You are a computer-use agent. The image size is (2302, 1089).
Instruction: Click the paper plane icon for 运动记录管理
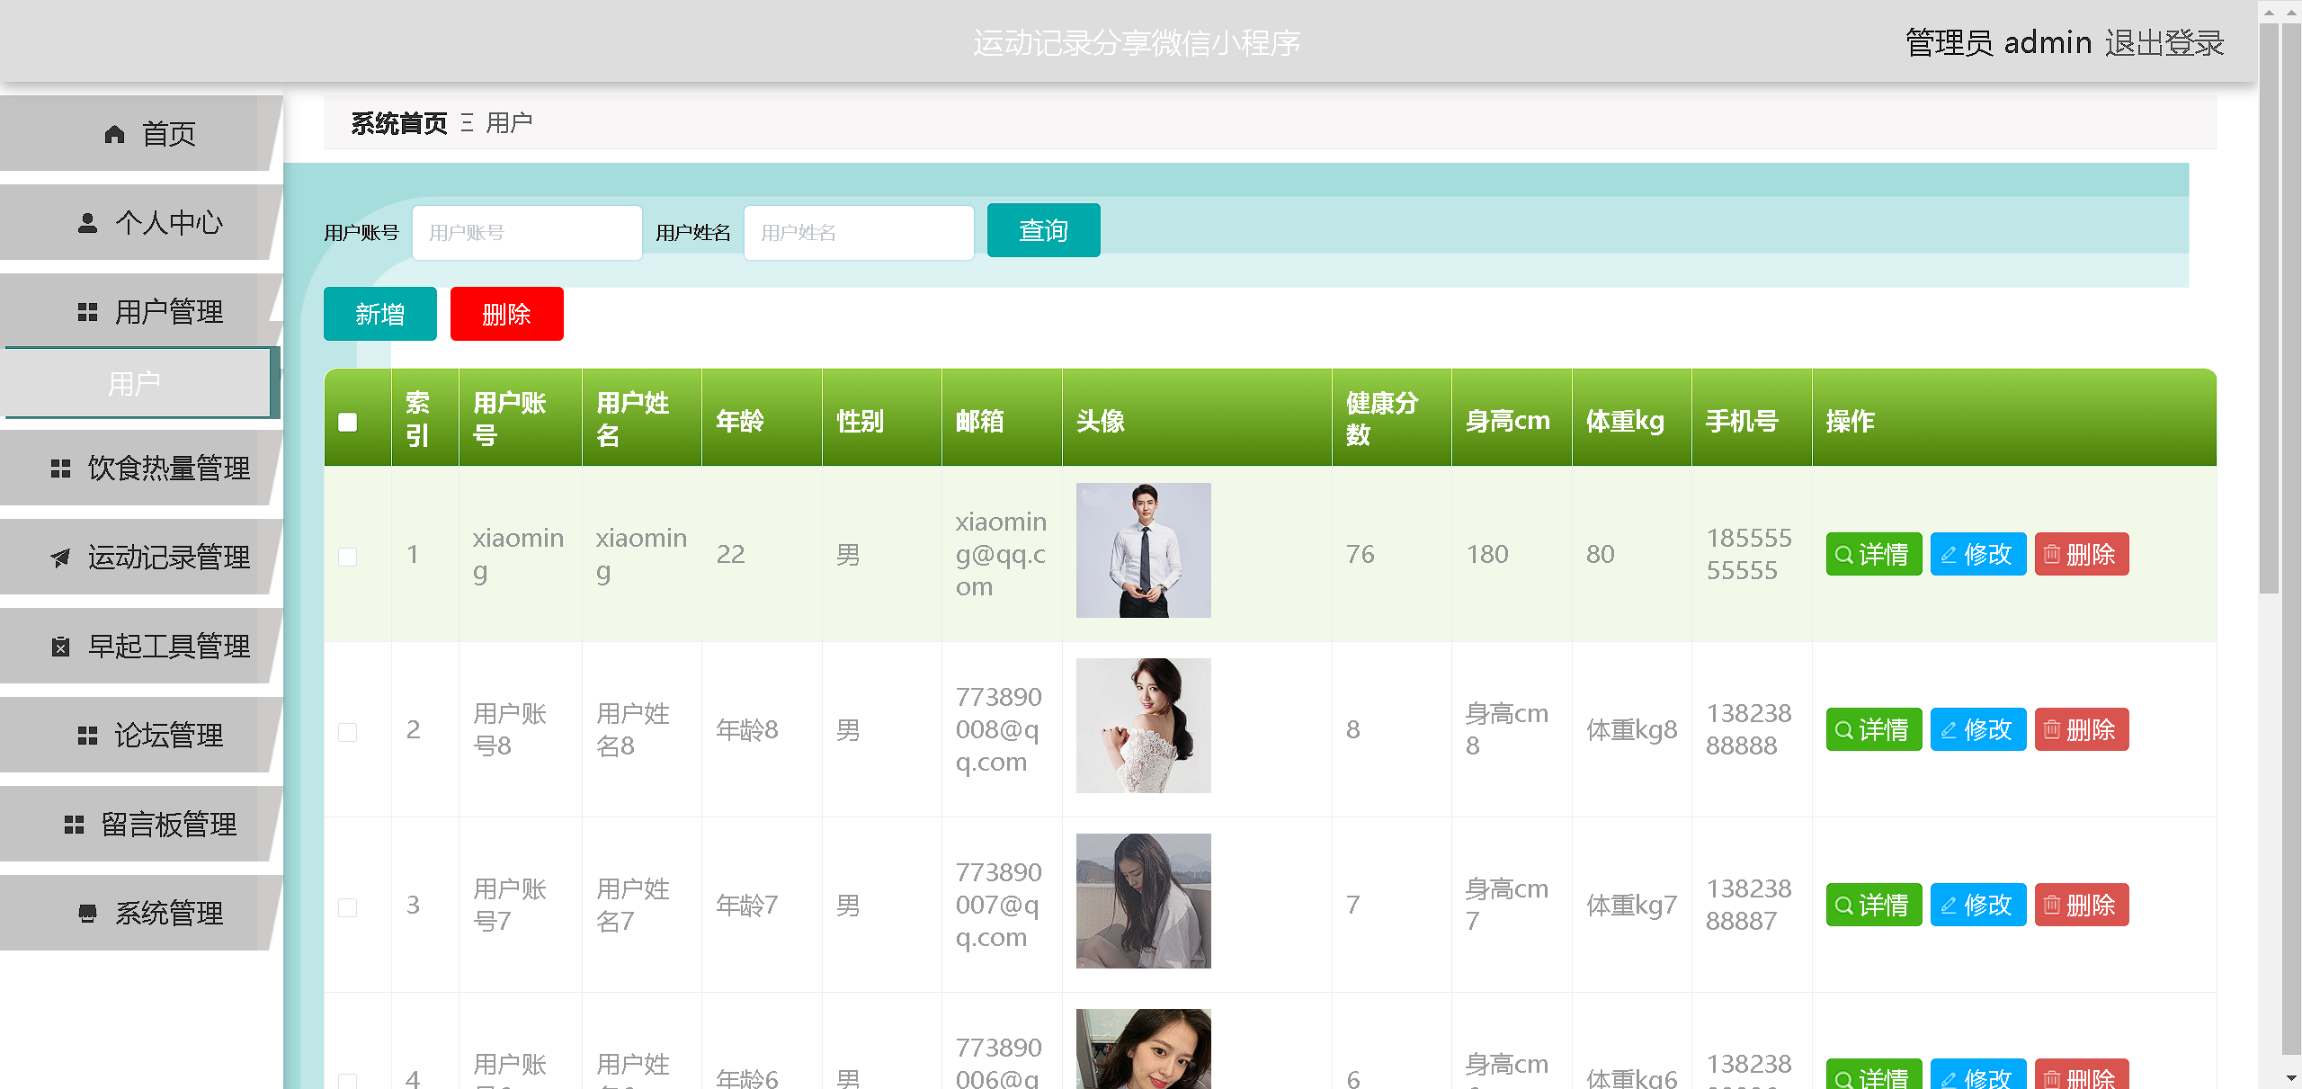coord(60,558)
